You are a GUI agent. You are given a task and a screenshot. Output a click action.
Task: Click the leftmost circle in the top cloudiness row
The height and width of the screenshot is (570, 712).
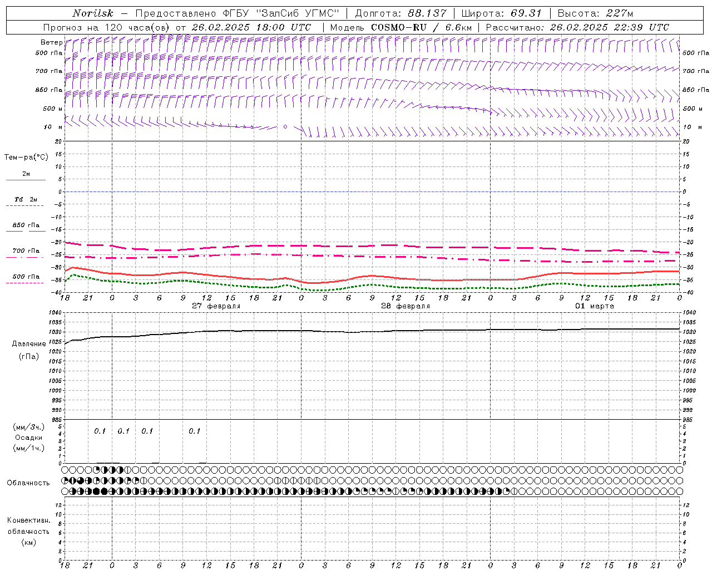point(65,470)
